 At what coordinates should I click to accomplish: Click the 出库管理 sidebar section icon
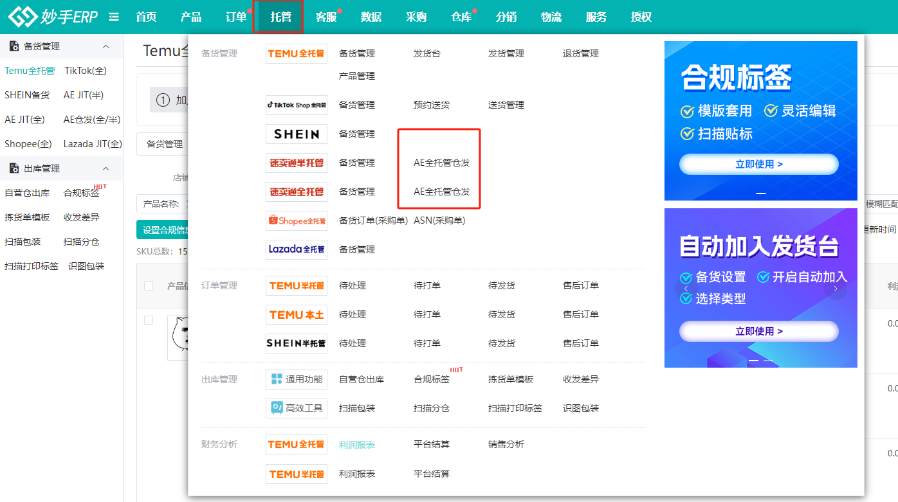coord(14,168)
